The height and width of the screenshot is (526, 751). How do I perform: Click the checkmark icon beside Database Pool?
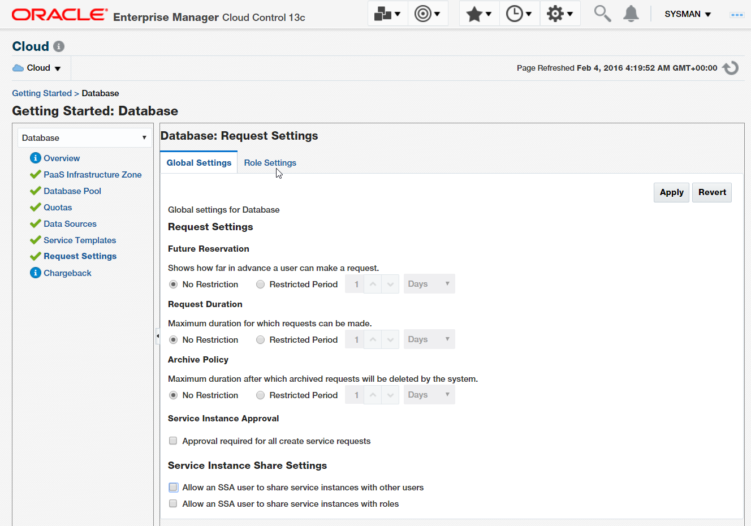(36, 191)
